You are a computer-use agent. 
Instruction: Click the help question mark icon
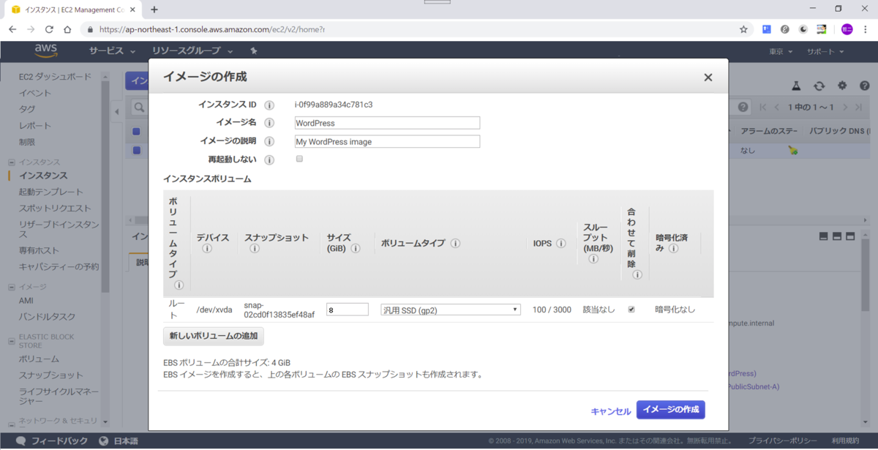click(863, 86)
